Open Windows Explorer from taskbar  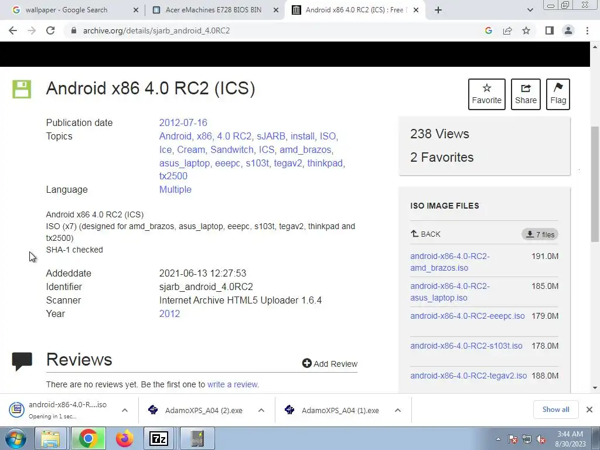(x=50, y=438)
